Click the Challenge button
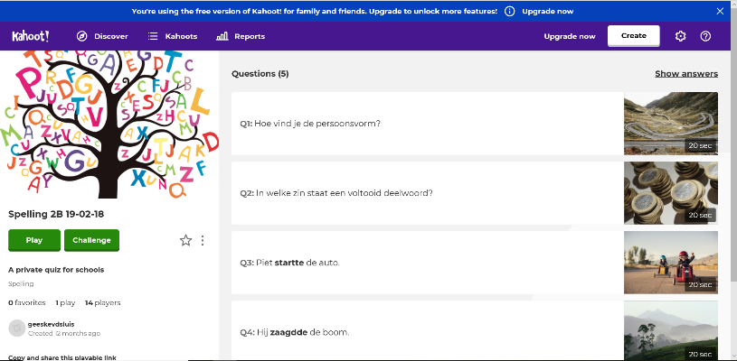The width and height of the screenshot is (737, 361). tap(91, 240)
